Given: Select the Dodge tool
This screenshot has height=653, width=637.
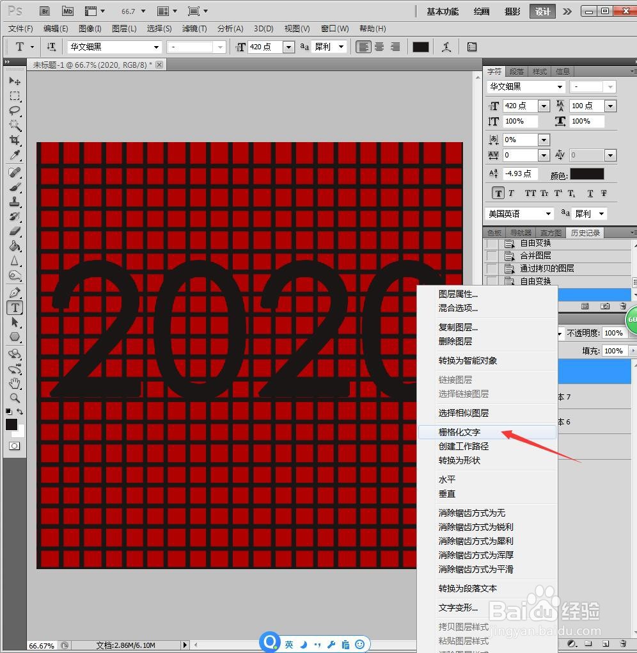Looking at the screenshot, I should pos(15,275).
